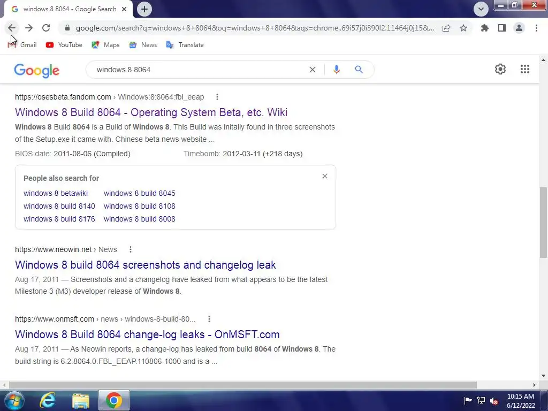Open the Chrome three-dot menu
548x411 pixels.
[x=536, y=28]
